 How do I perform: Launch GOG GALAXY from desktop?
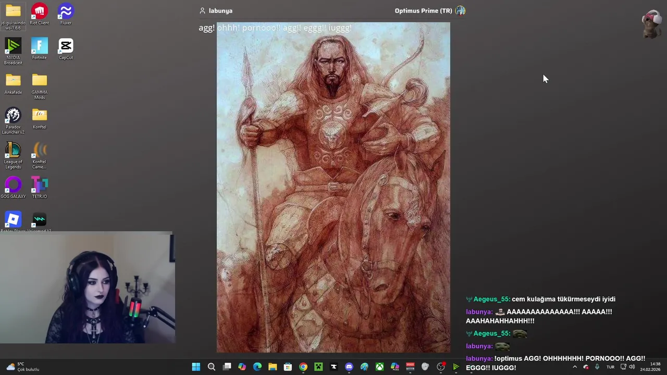point(13,187)
